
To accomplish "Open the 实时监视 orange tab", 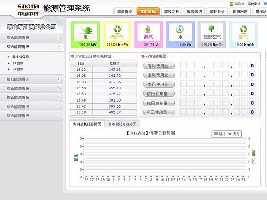I will [x=148, y=11].
